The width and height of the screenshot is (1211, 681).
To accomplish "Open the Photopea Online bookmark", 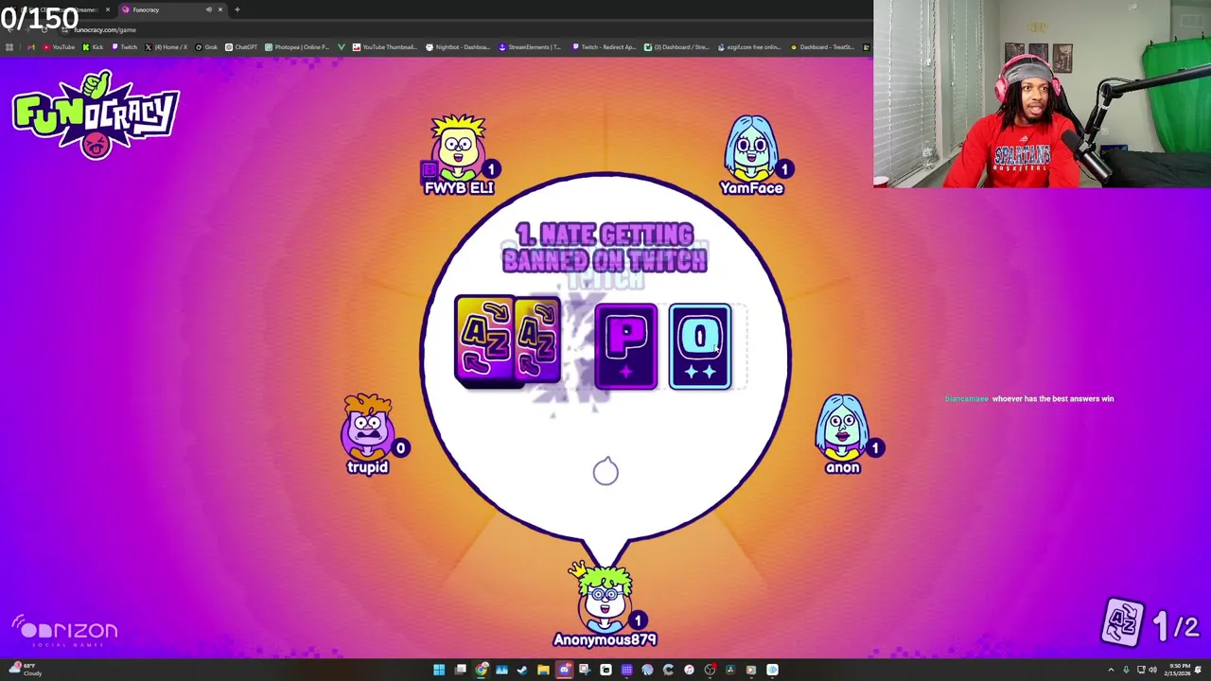I will click(x=297, y=46).
